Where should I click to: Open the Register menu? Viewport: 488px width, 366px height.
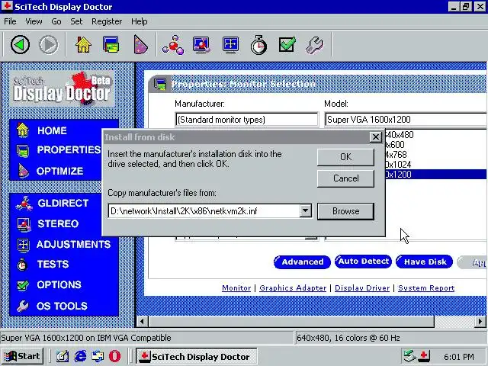click(x=107, y=21)
